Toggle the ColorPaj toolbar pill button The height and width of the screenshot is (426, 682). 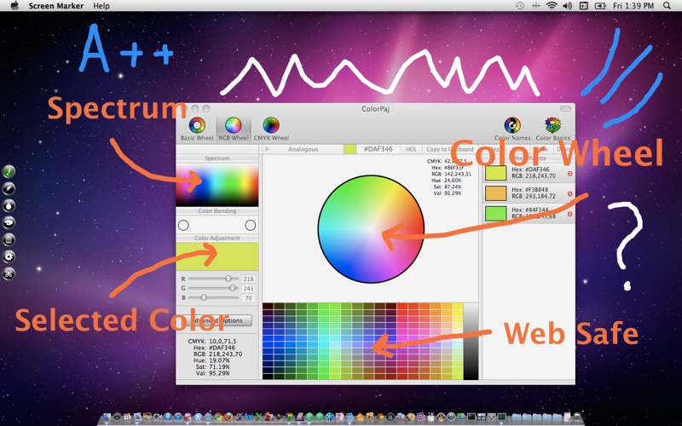[x=565, y=109]
